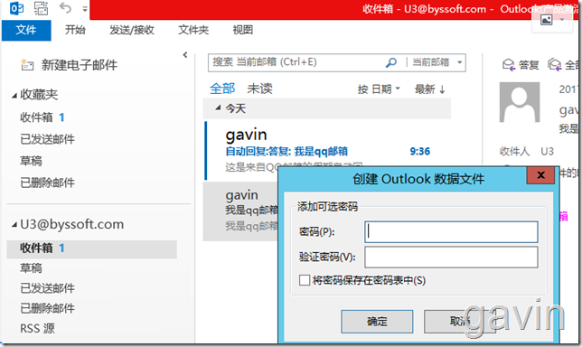Click the 收件人 U3 recipient in reading pane
Viewport: 582px width, 347px height.
click(x=547, y=152)
